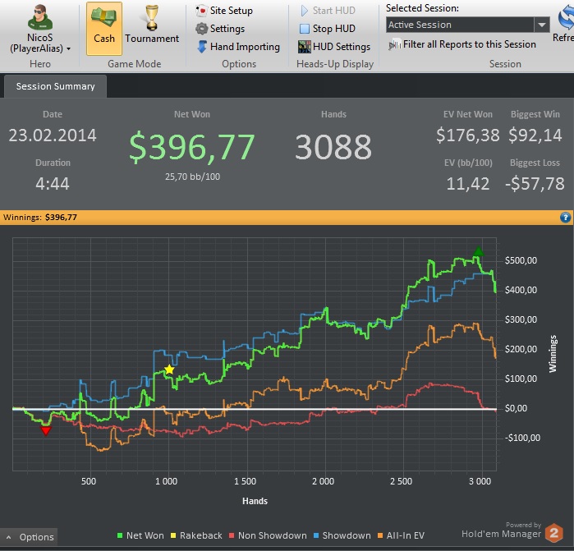Viewport: 574px width, 551px height.
Task: Click the yellow star marker on graph
Action: coord(169,370)
